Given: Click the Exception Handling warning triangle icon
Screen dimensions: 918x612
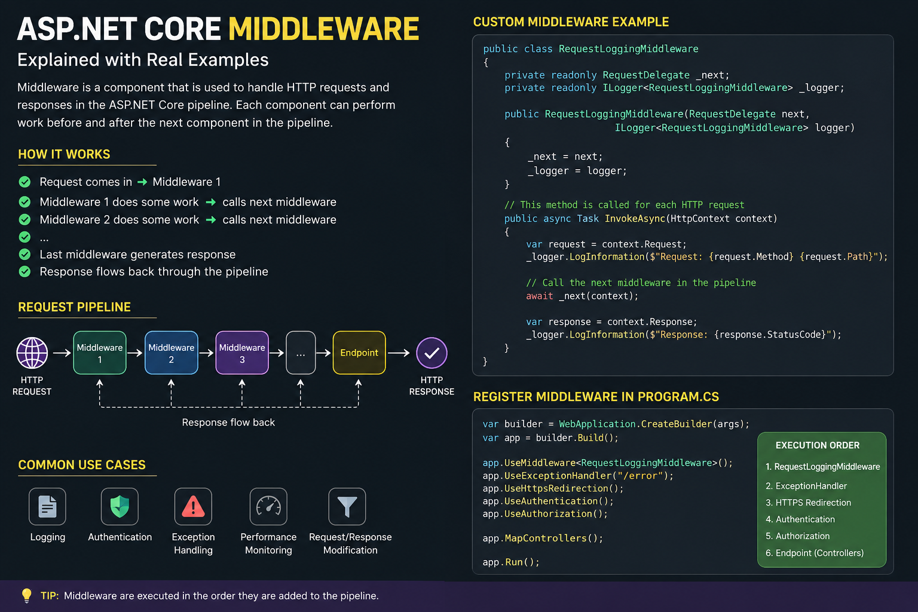Looking at the screenshot, I should (x=193, y=506).
